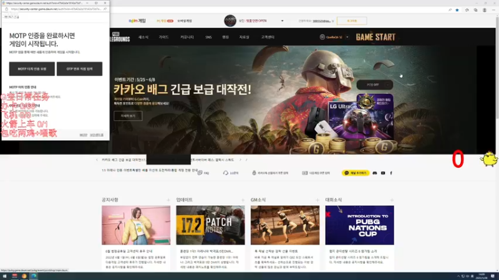The width and height of the screenshot is (499, 280).
Task: Expand 공지사항 section with plus icon
Action: (168, 200)
